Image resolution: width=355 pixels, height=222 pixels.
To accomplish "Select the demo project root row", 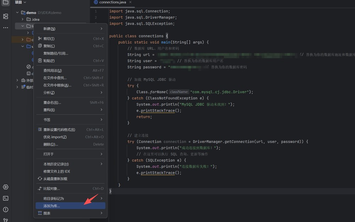I will [51, 12].
